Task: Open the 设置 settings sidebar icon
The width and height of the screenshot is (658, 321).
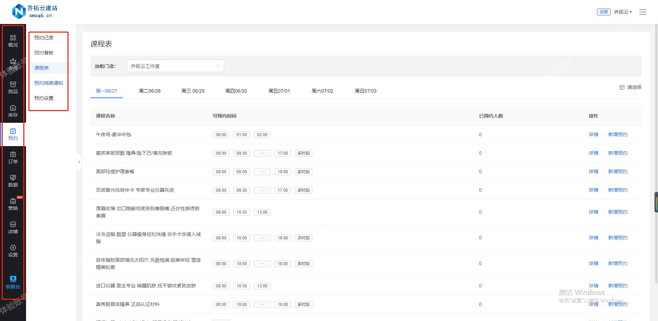Action: pos(13,251)
